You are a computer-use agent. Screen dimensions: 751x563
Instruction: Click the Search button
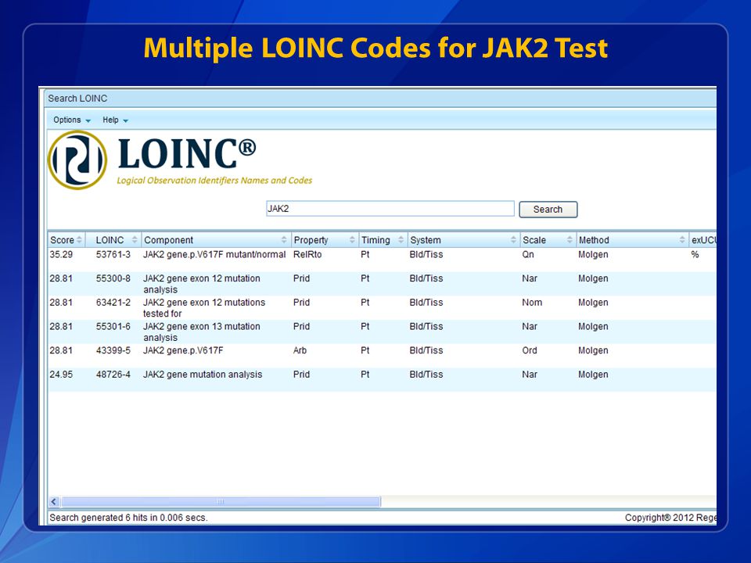548,210
